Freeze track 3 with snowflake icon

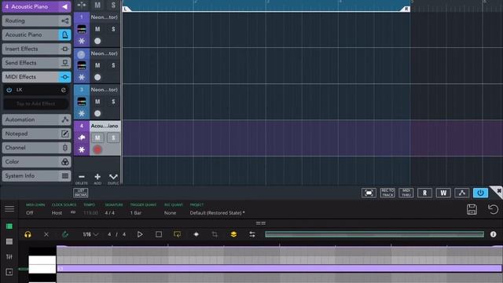[82, 113]
